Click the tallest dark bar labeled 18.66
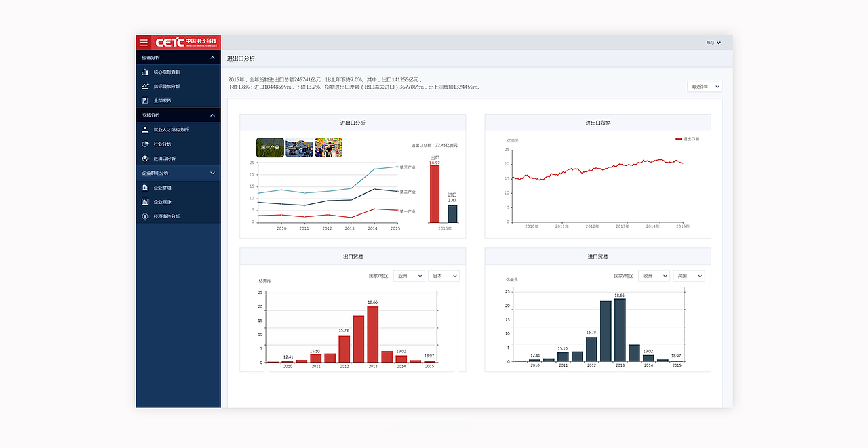 pos(620,329)
